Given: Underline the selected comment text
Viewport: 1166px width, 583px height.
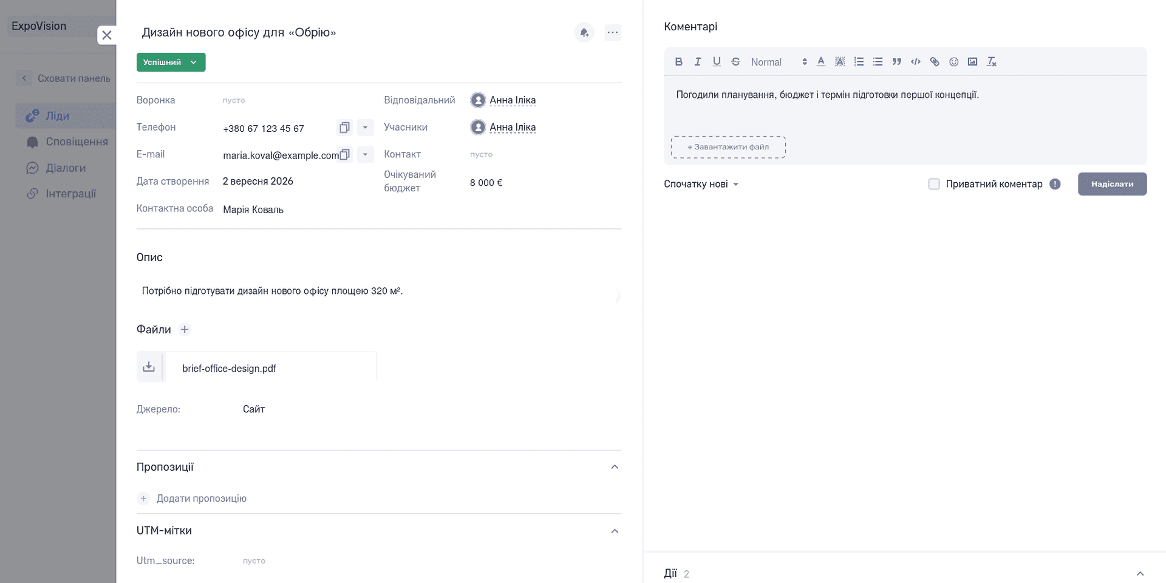Looking at the screenshot, I should click(717, 61).
